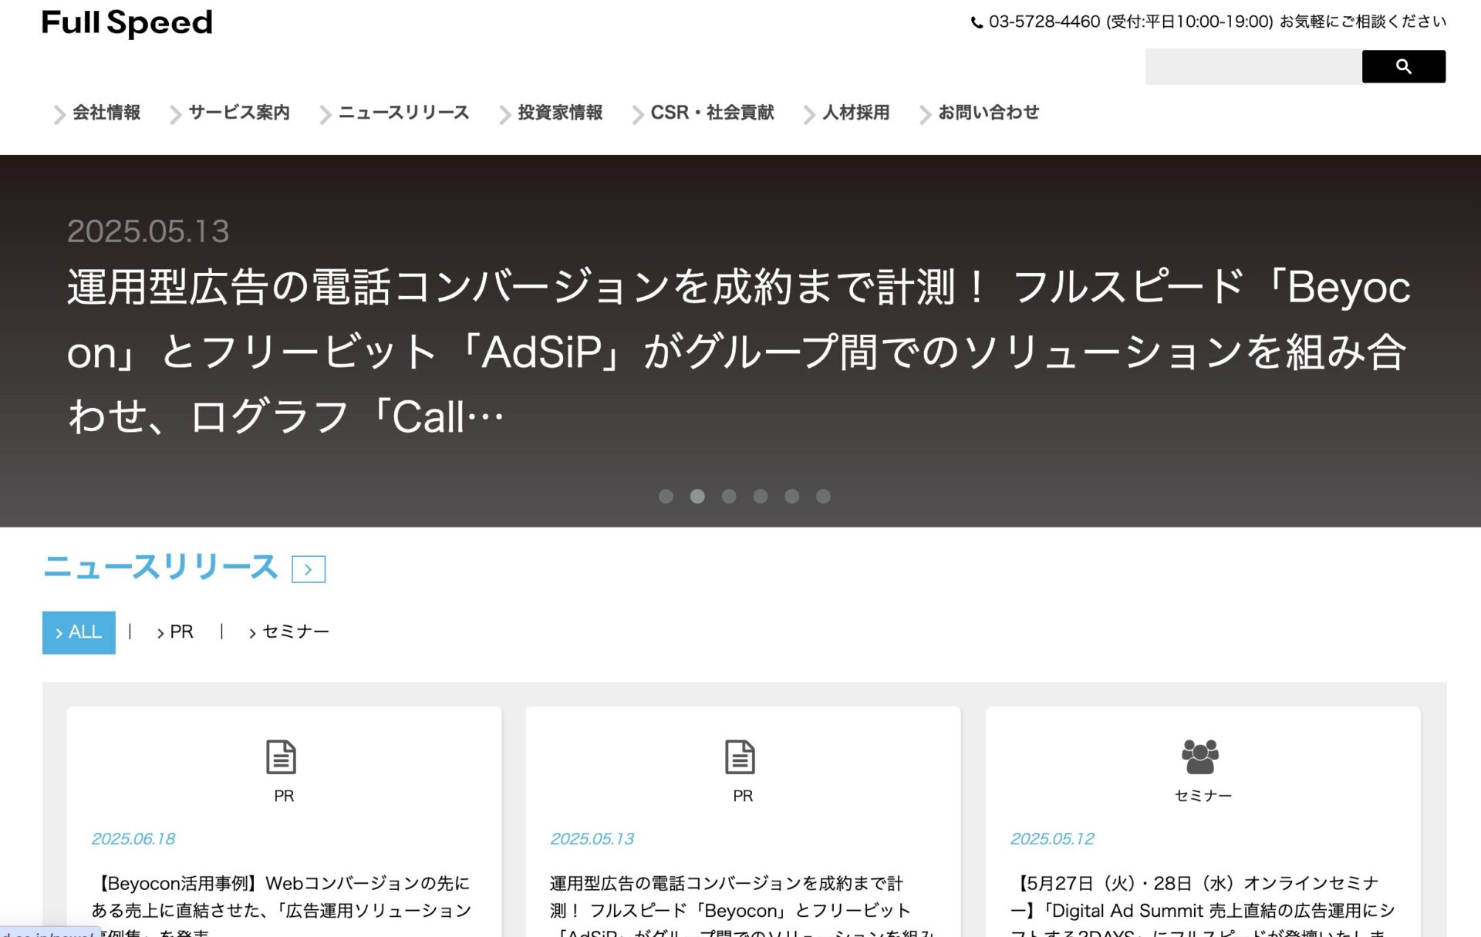Select the second active carousel dot
The height and width of the screenshot is (937, 1481).
coord(697,497)
